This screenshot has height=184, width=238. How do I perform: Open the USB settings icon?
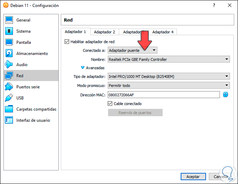pos(9,98)
